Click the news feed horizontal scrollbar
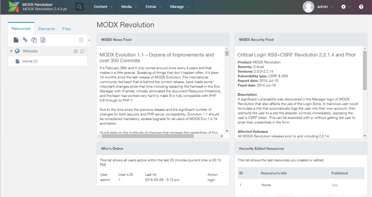 [147, 136]
